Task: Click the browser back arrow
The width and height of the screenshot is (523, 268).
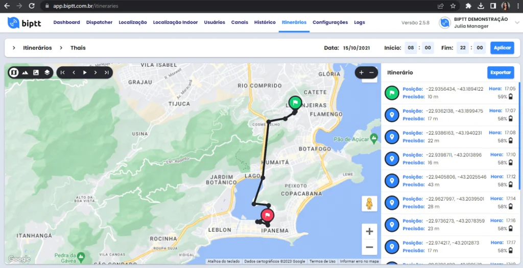Action: click(x=7, y=6)
